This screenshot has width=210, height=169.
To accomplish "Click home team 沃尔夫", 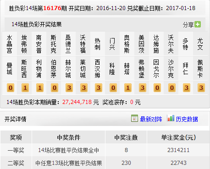I will point(171,44).
